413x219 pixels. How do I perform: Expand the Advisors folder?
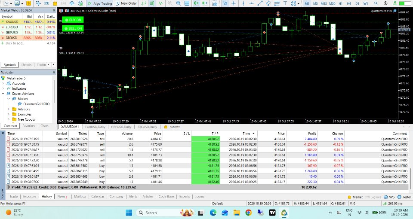[9, 109]
